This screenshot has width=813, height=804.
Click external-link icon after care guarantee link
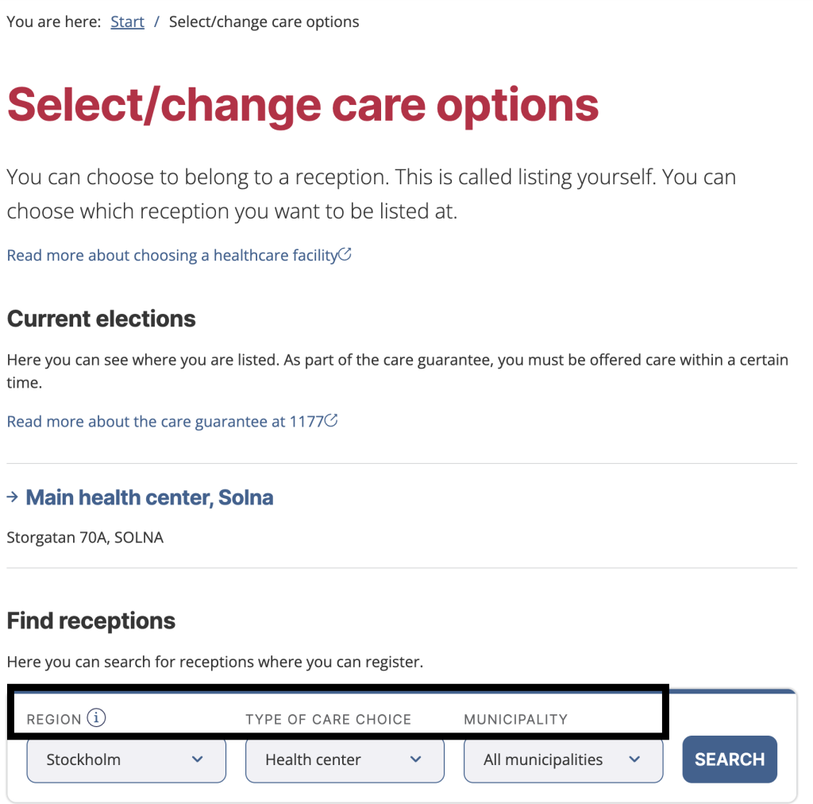(332, 421)
